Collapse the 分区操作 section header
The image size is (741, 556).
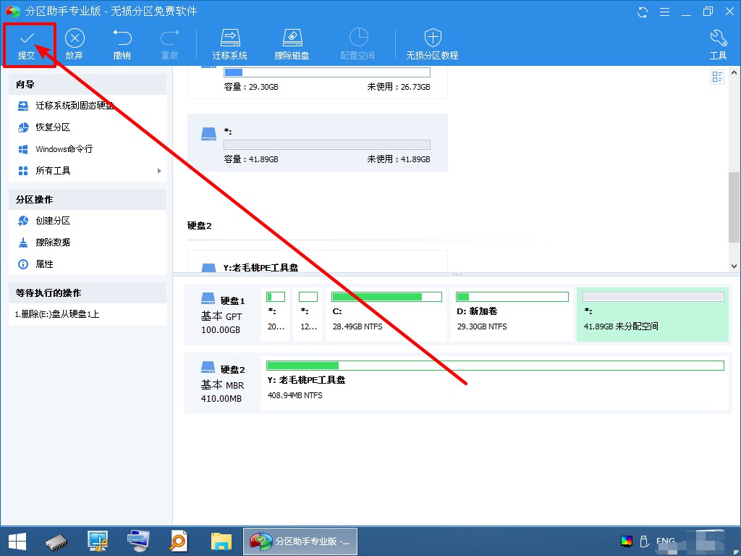88,200
